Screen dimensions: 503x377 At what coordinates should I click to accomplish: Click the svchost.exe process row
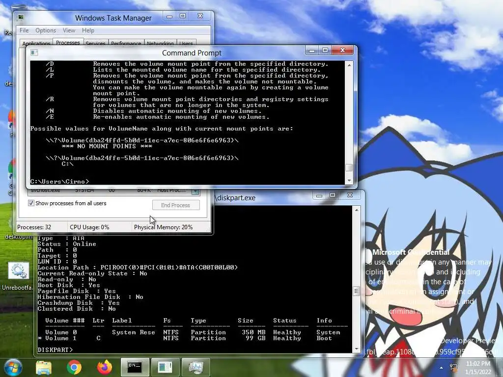click(109, 190)
